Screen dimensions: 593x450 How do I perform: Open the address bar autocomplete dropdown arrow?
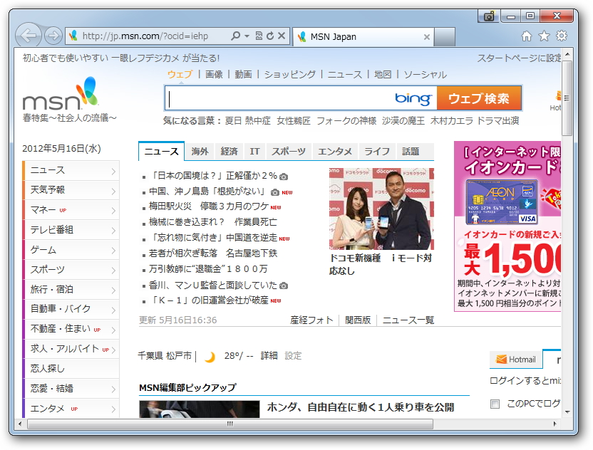click(x=247, y=36)
